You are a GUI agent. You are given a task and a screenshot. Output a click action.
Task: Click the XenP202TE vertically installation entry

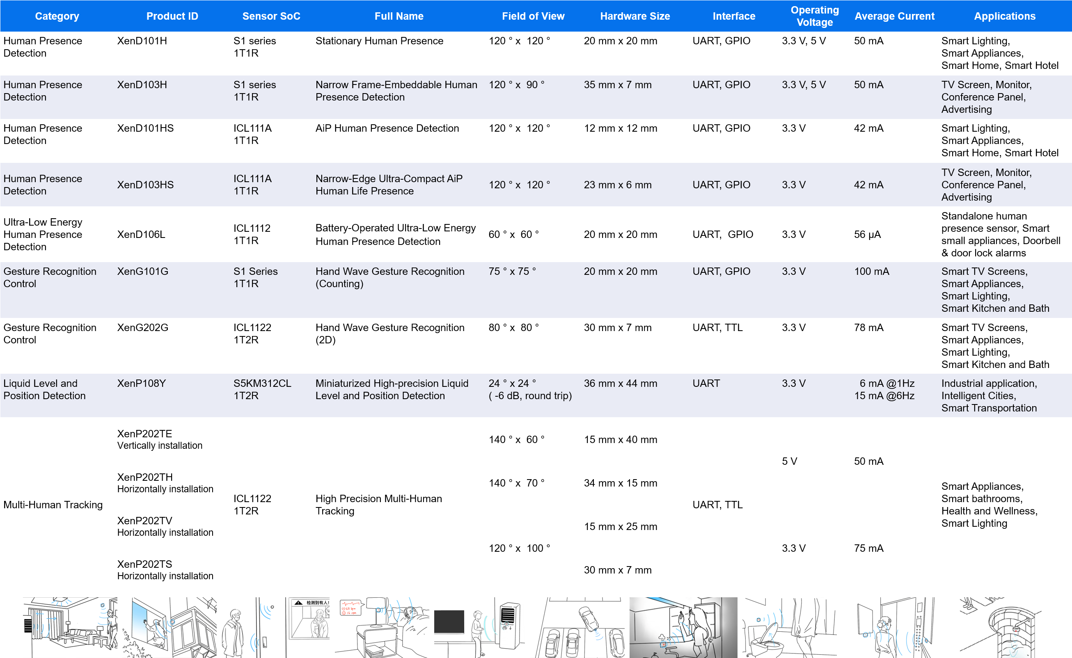[x=159, y=439]
